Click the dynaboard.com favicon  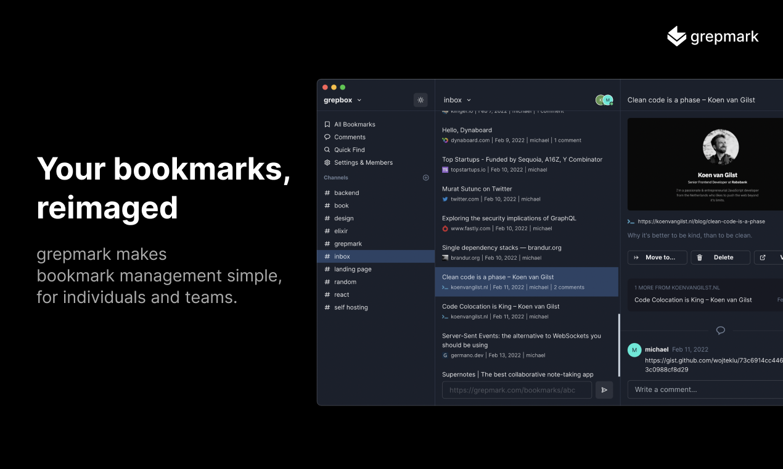tap(445, 140)
